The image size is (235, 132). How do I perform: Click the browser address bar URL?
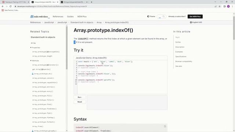coord(52,7)
